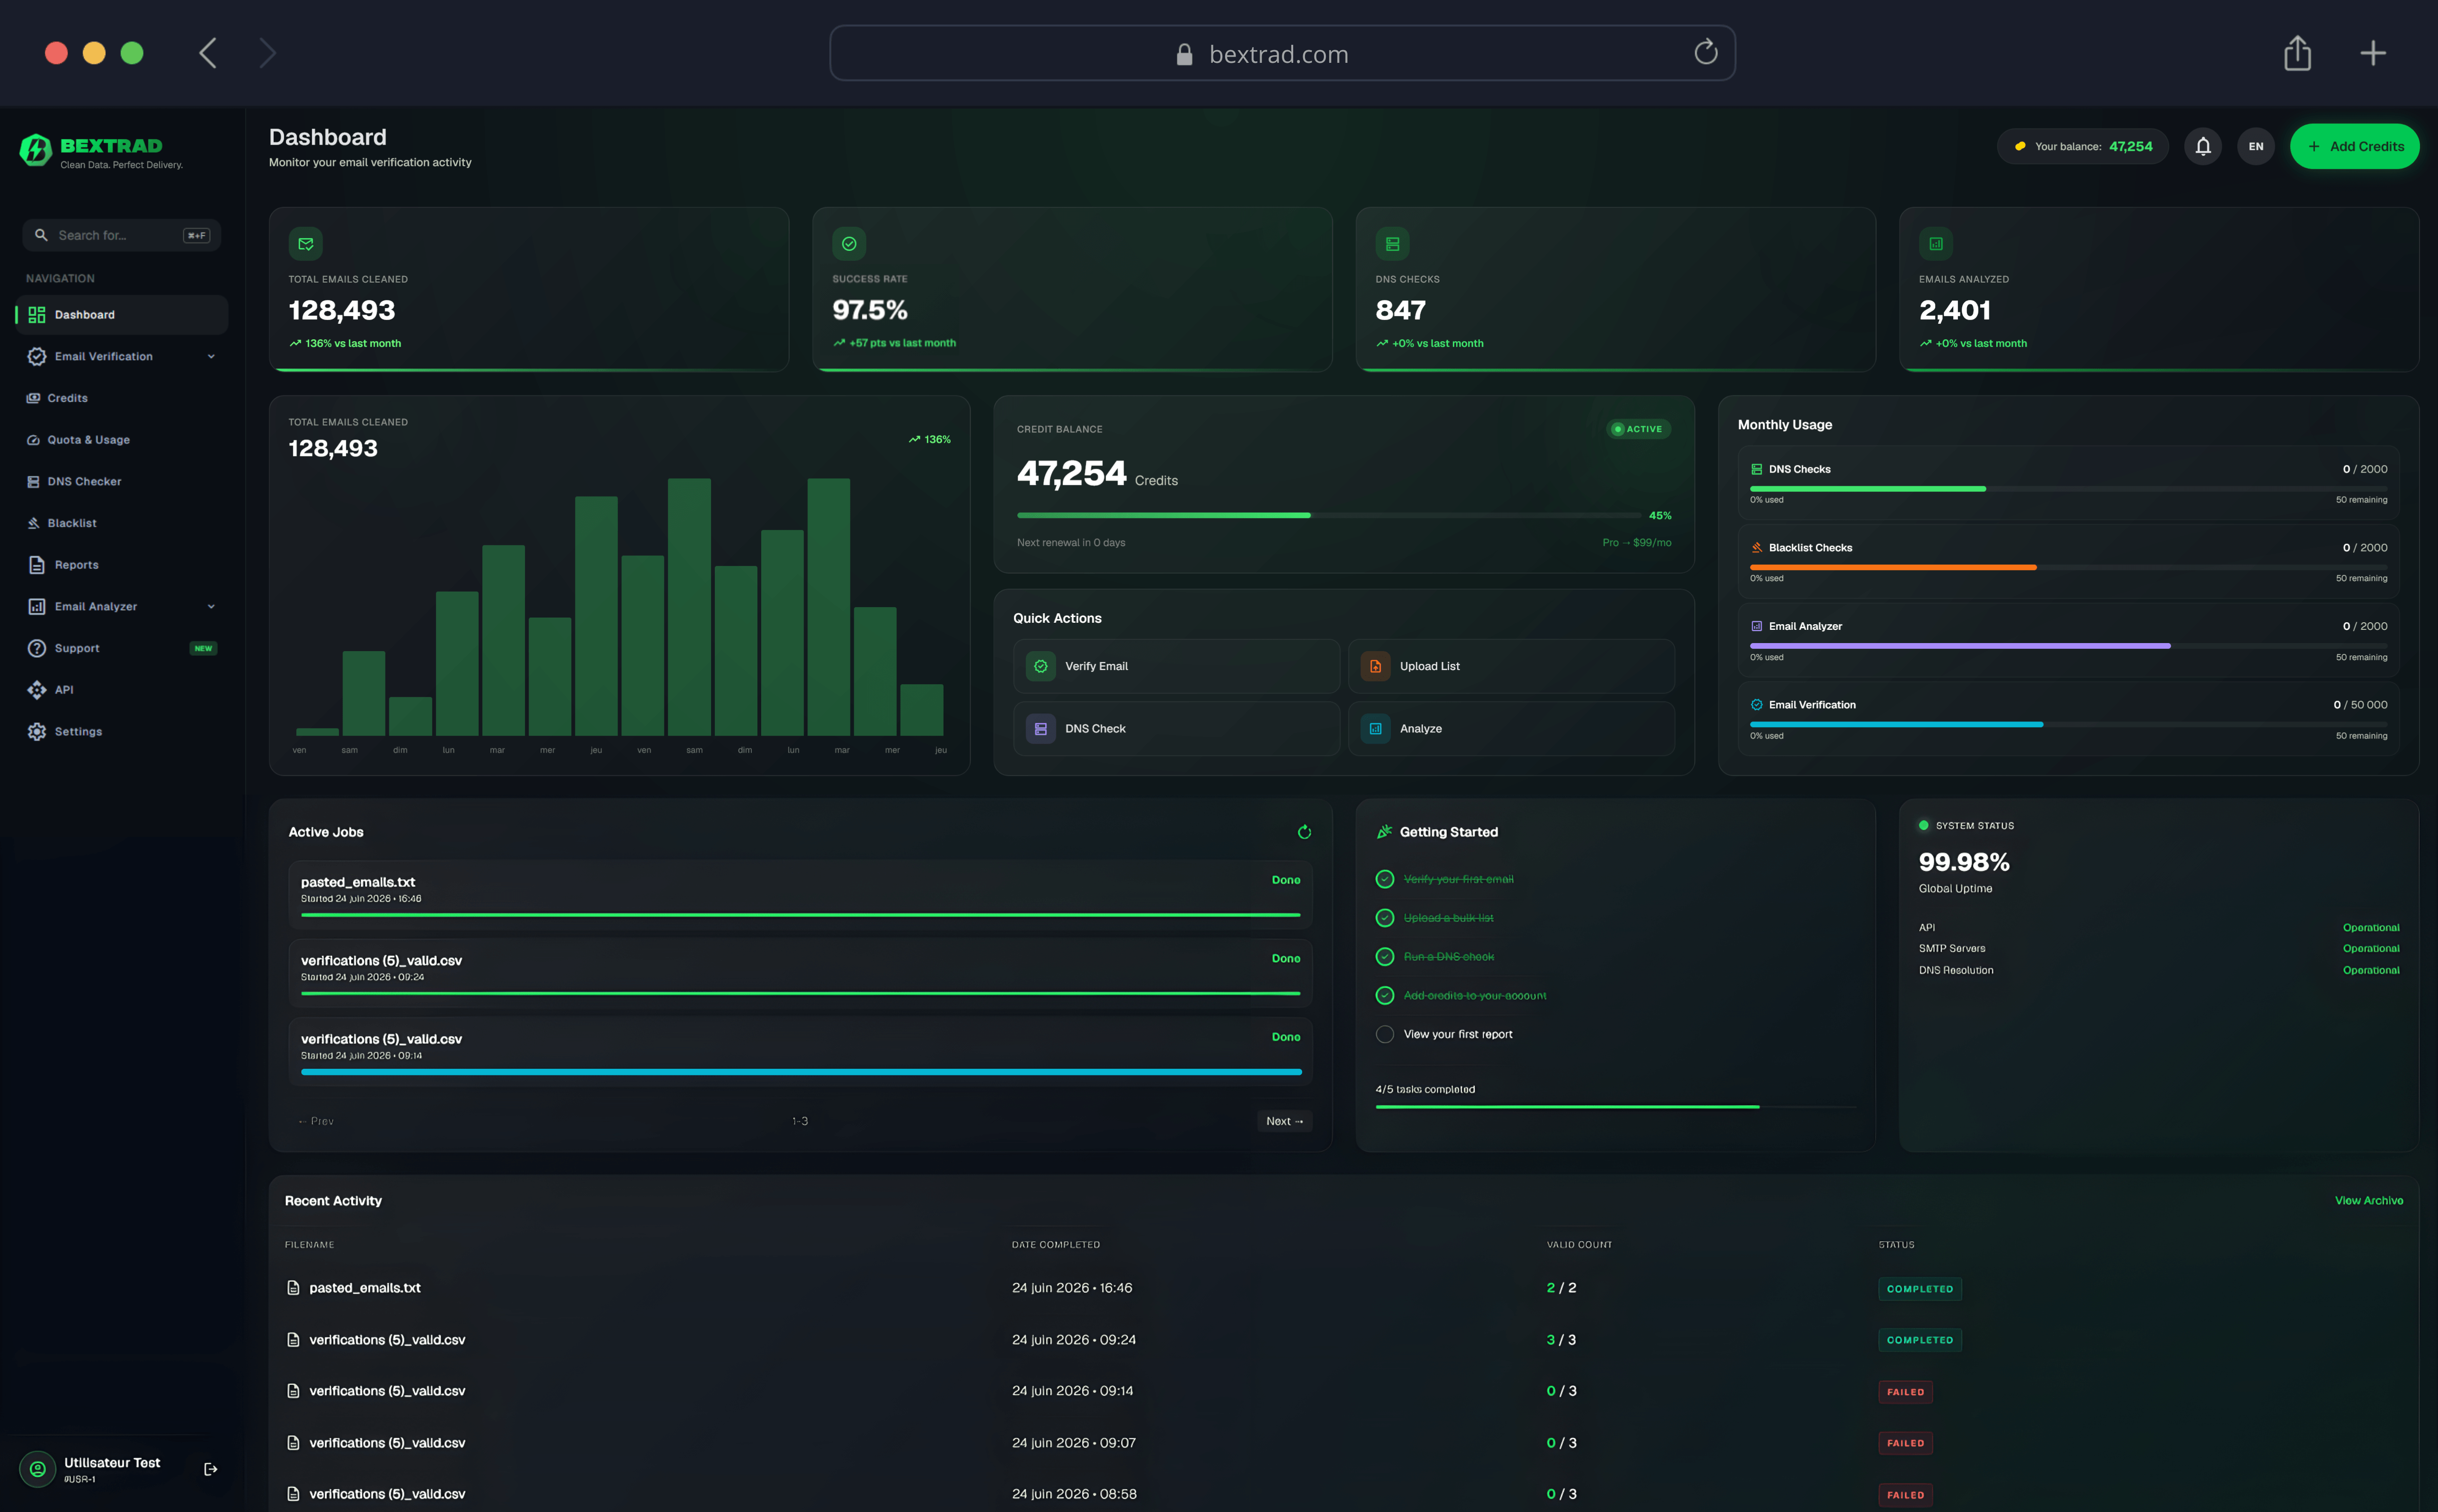Click the '24 juin 2026 • 09:07' date cell
Viewport: 2438px width, 1512px height.
click(1073, 1443)
